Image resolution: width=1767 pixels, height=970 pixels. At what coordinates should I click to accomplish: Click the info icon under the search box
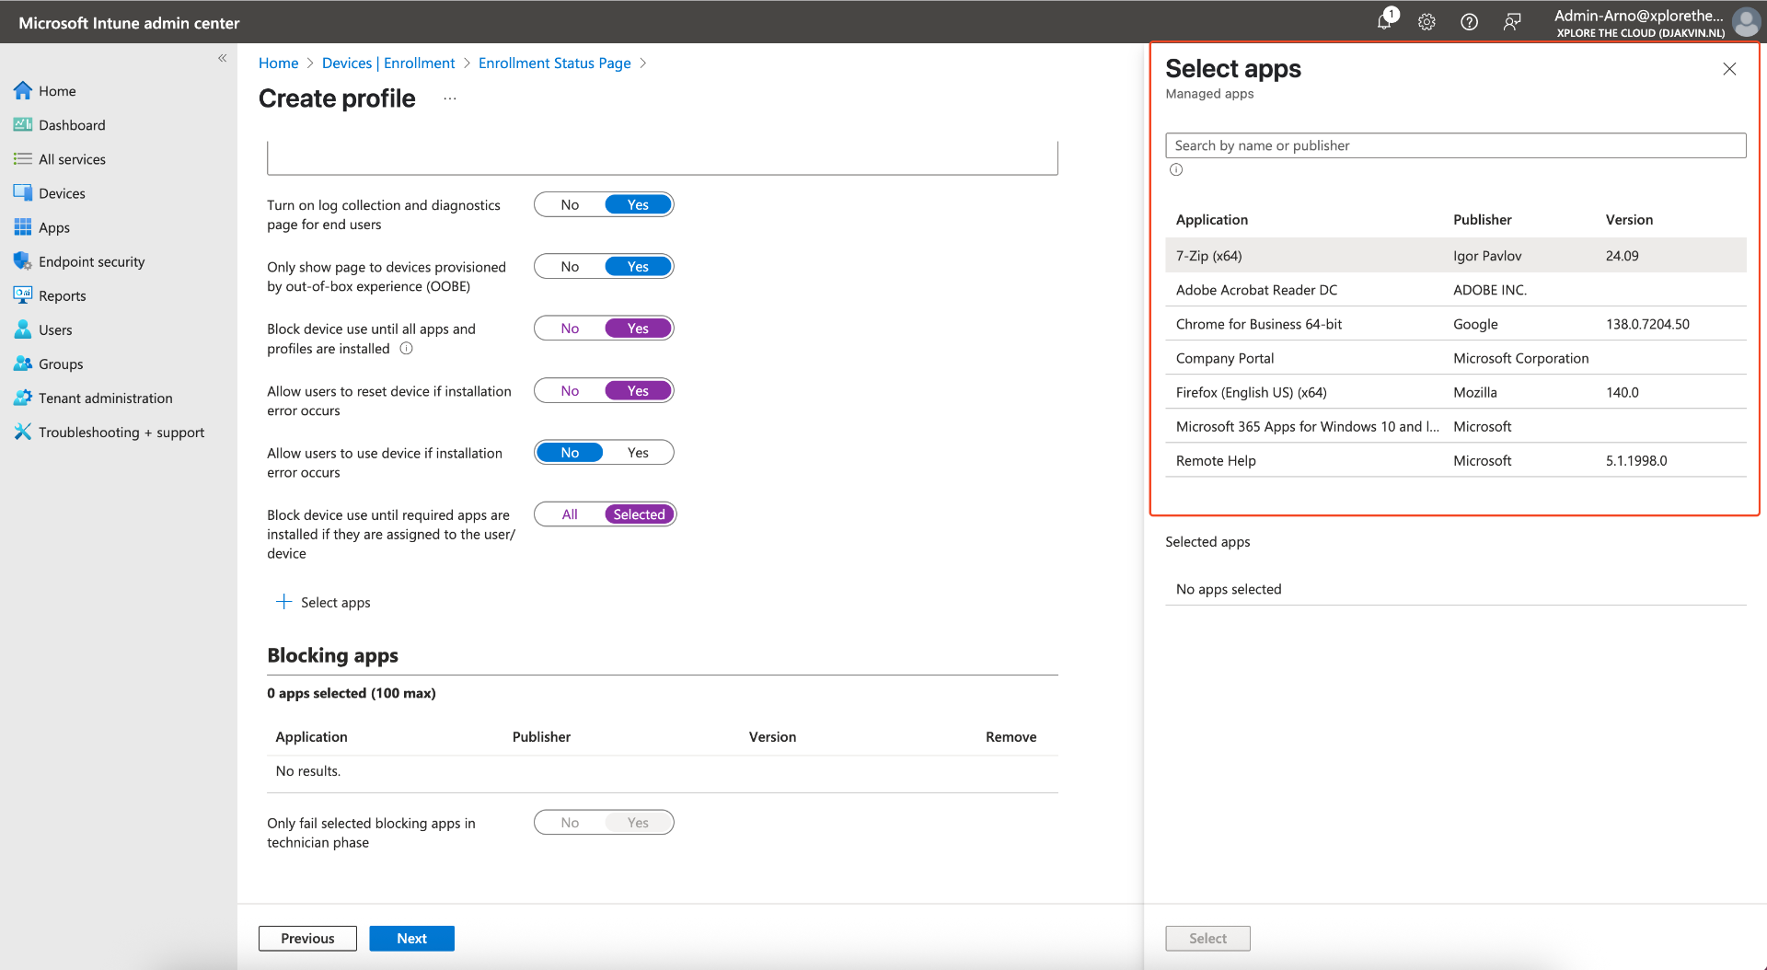tap(1176, 169)
